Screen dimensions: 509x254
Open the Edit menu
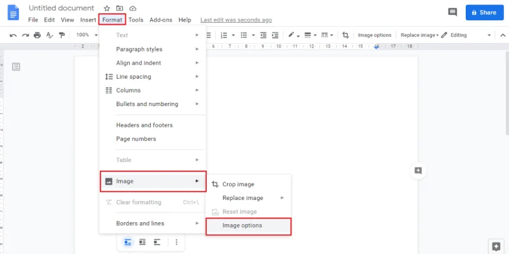click(50, 20)
